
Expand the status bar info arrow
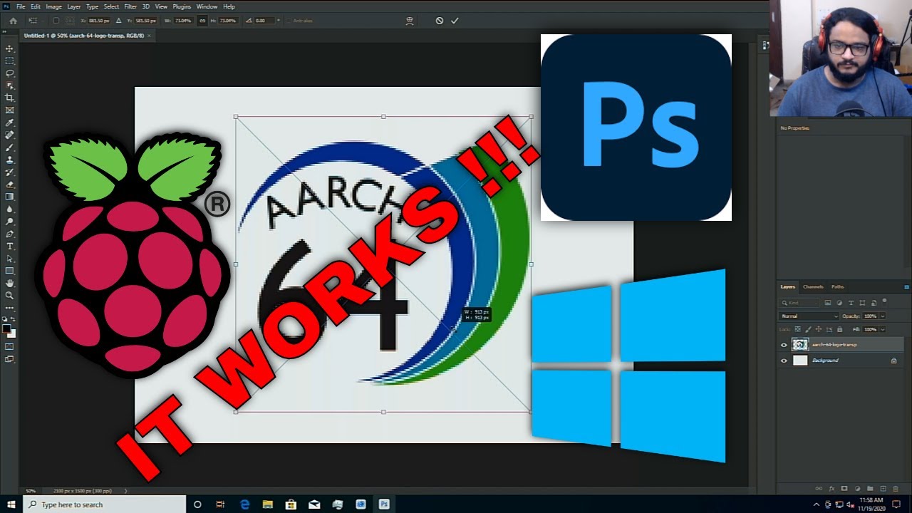(x=126, y=491)
